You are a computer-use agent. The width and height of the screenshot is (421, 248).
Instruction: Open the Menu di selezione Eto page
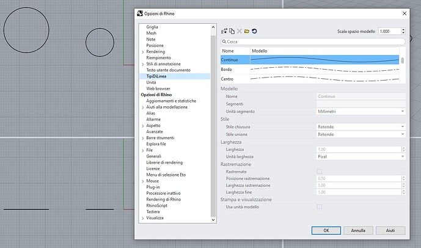tap(166, 175)
